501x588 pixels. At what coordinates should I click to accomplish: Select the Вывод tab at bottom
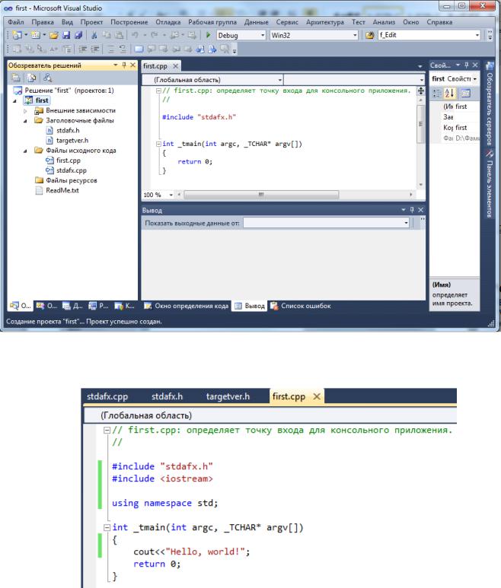click(250, 306)
